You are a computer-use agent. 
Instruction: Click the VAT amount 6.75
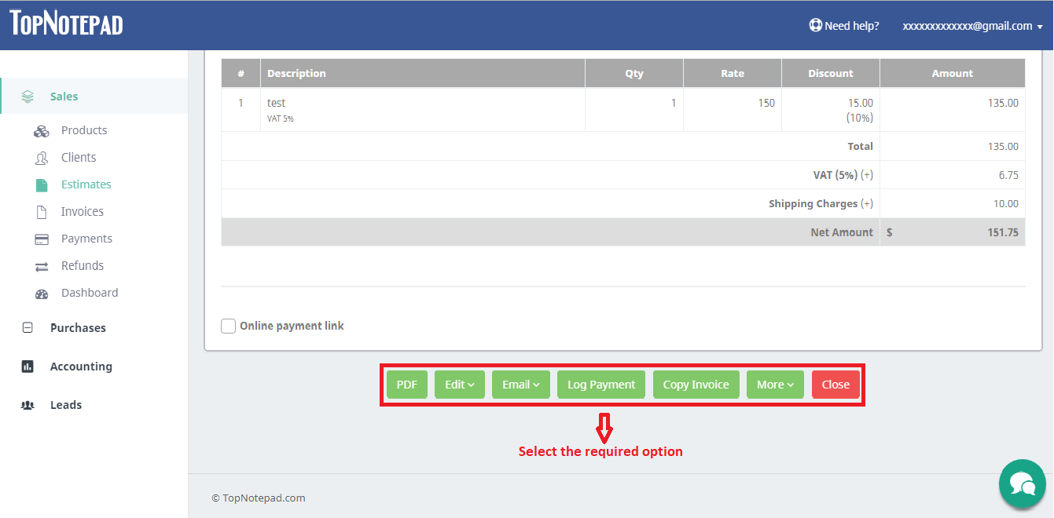1008,175
